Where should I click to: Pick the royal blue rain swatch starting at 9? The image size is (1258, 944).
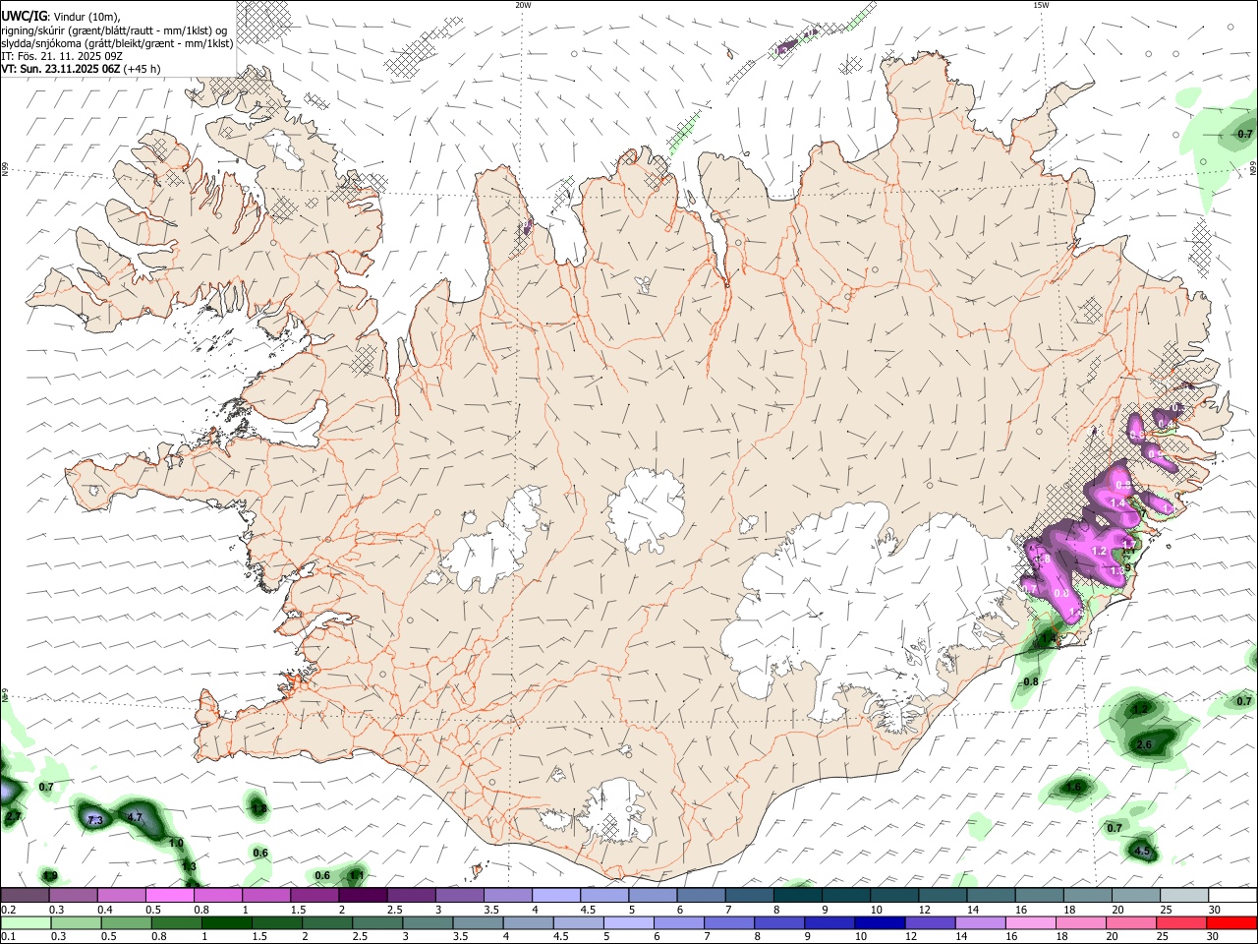coord(829,922)
